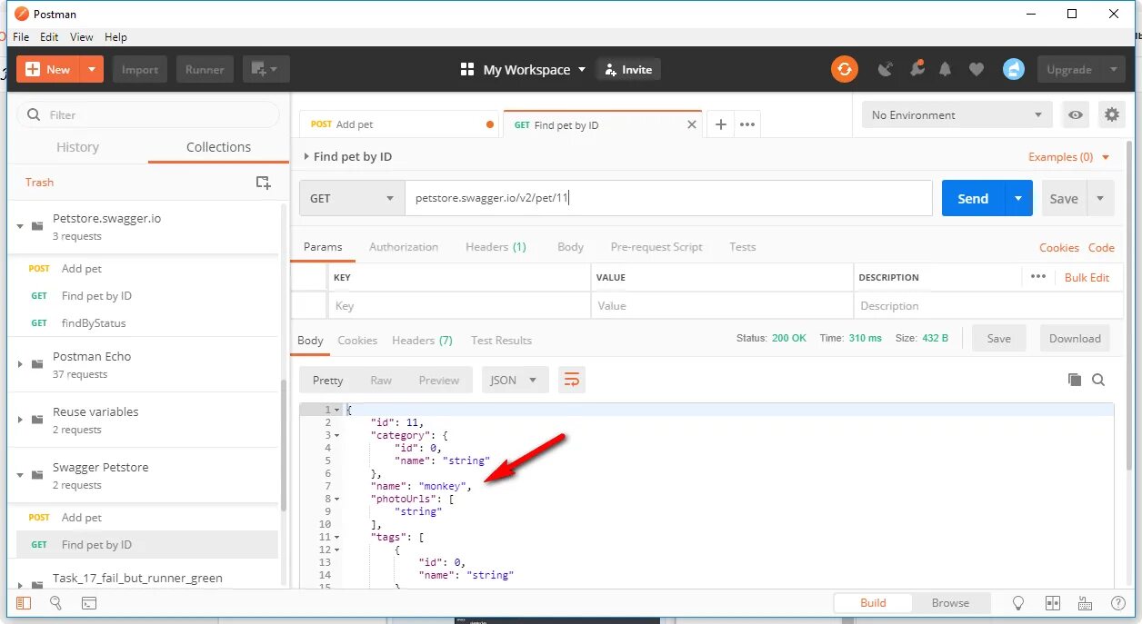
Task: Toggle line wrap icon in response
Action: point(572,380)
